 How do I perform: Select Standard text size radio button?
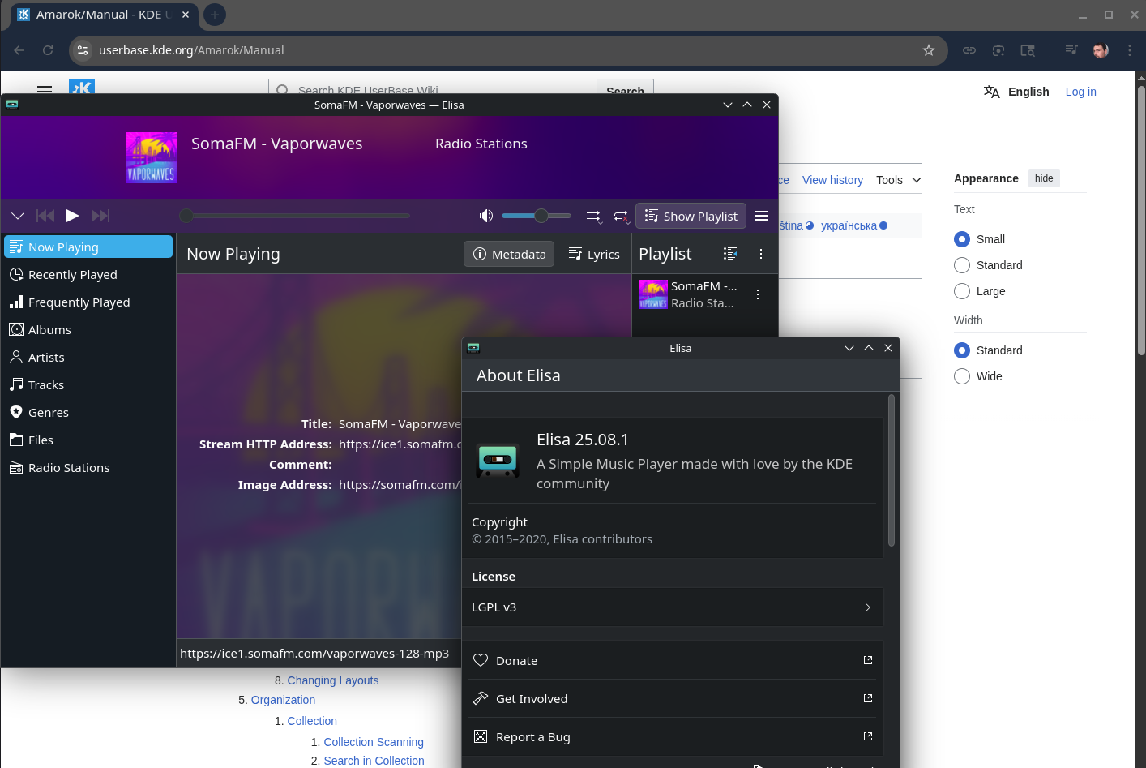(962, 265)
